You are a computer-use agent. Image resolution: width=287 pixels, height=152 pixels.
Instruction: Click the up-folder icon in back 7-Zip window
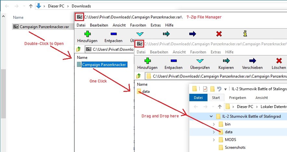pyautogui.click(x=79, y=49)
